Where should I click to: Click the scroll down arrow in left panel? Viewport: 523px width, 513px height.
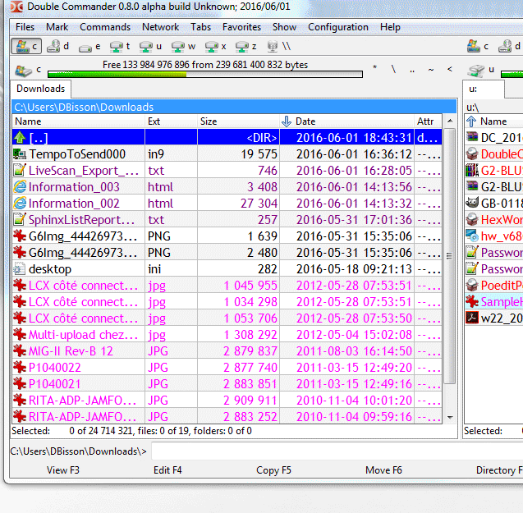(450, 417)
